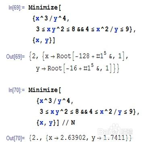
Task: Click the In[70] cell label
Action: tap(17, 90)
